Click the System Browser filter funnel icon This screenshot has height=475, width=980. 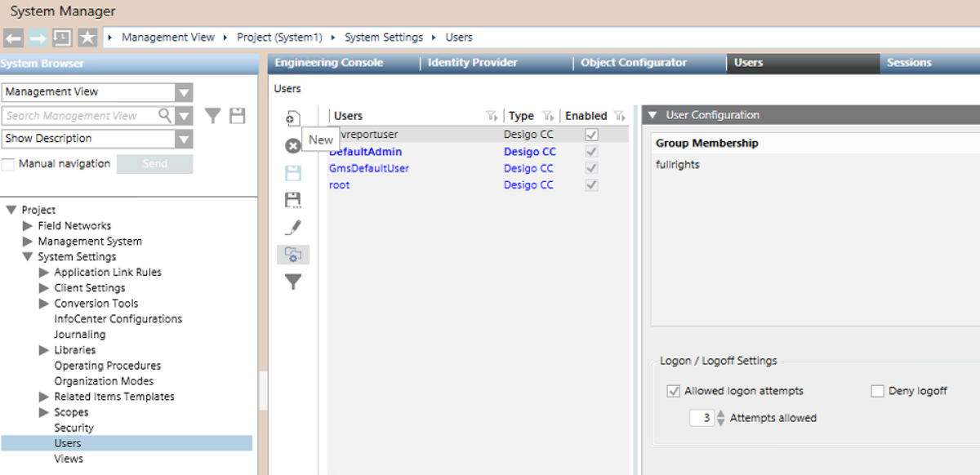(212, 117)
